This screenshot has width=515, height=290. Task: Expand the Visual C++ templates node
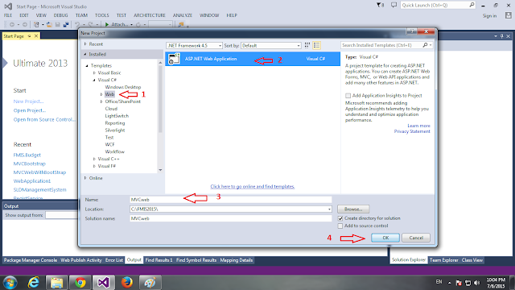tap(94, 159)
